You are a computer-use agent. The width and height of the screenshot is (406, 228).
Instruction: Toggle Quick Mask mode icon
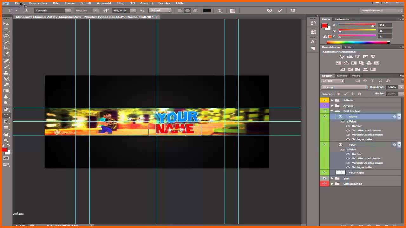point(6,158)
